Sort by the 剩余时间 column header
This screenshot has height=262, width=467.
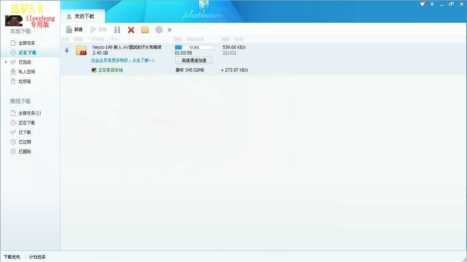[196, 40]
